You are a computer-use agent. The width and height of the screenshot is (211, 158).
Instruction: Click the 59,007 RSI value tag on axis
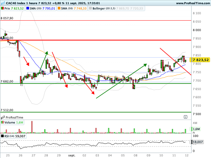[x=197, y=142]
